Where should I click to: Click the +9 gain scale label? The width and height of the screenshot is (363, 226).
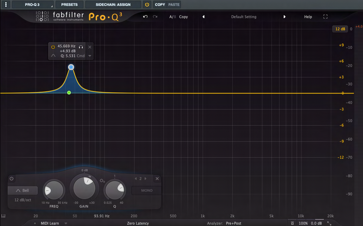click(x=341, y=45)
